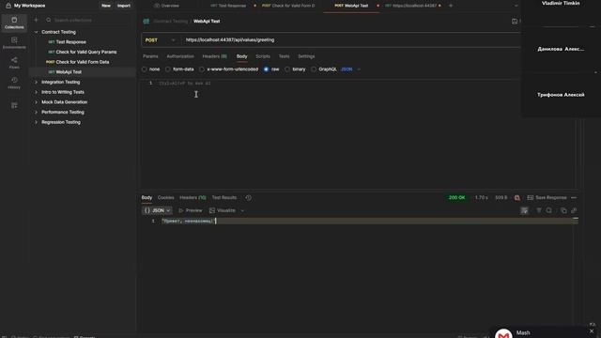Open the response history clock icon
This screenshot has width=601, height=338.
click(248, 198)
